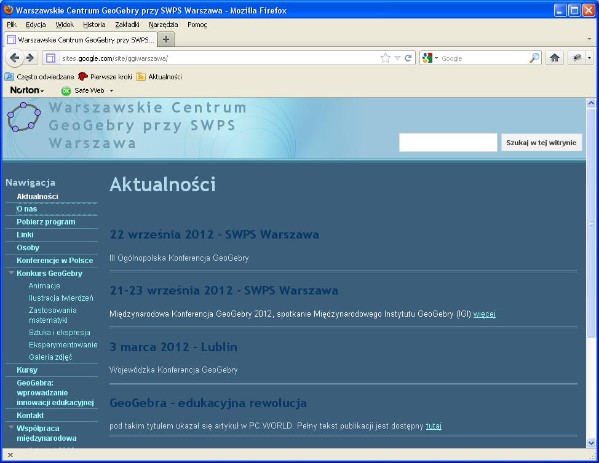Screen dimensions: 599x463
Task: Open the Sztuka i ekspresja sub-page
Action: [x=60, y=333]
